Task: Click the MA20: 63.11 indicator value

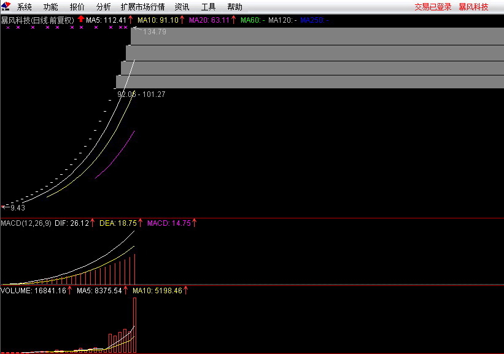Action: click(x=209, y=20)
